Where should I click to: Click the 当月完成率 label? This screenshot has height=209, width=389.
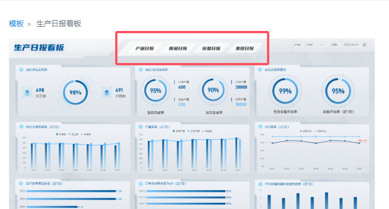point(214,113)
